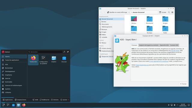Click the Redémarrer restart button
The width and height of the screenshot is (192, 108).
click(x=45, y=100)
